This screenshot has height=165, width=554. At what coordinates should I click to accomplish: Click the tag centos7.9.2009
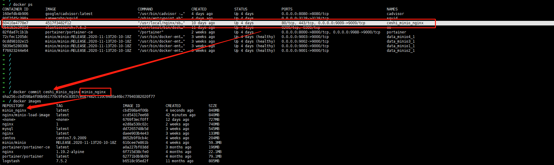[71, 138]
